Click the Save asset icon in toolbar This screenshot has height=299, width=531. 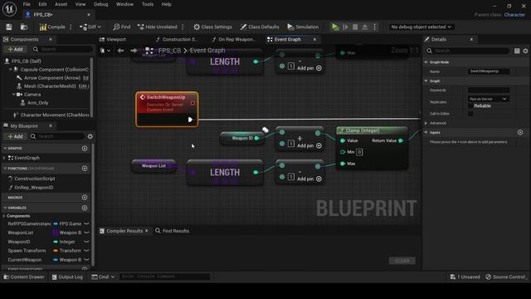[x=9, y=27]
